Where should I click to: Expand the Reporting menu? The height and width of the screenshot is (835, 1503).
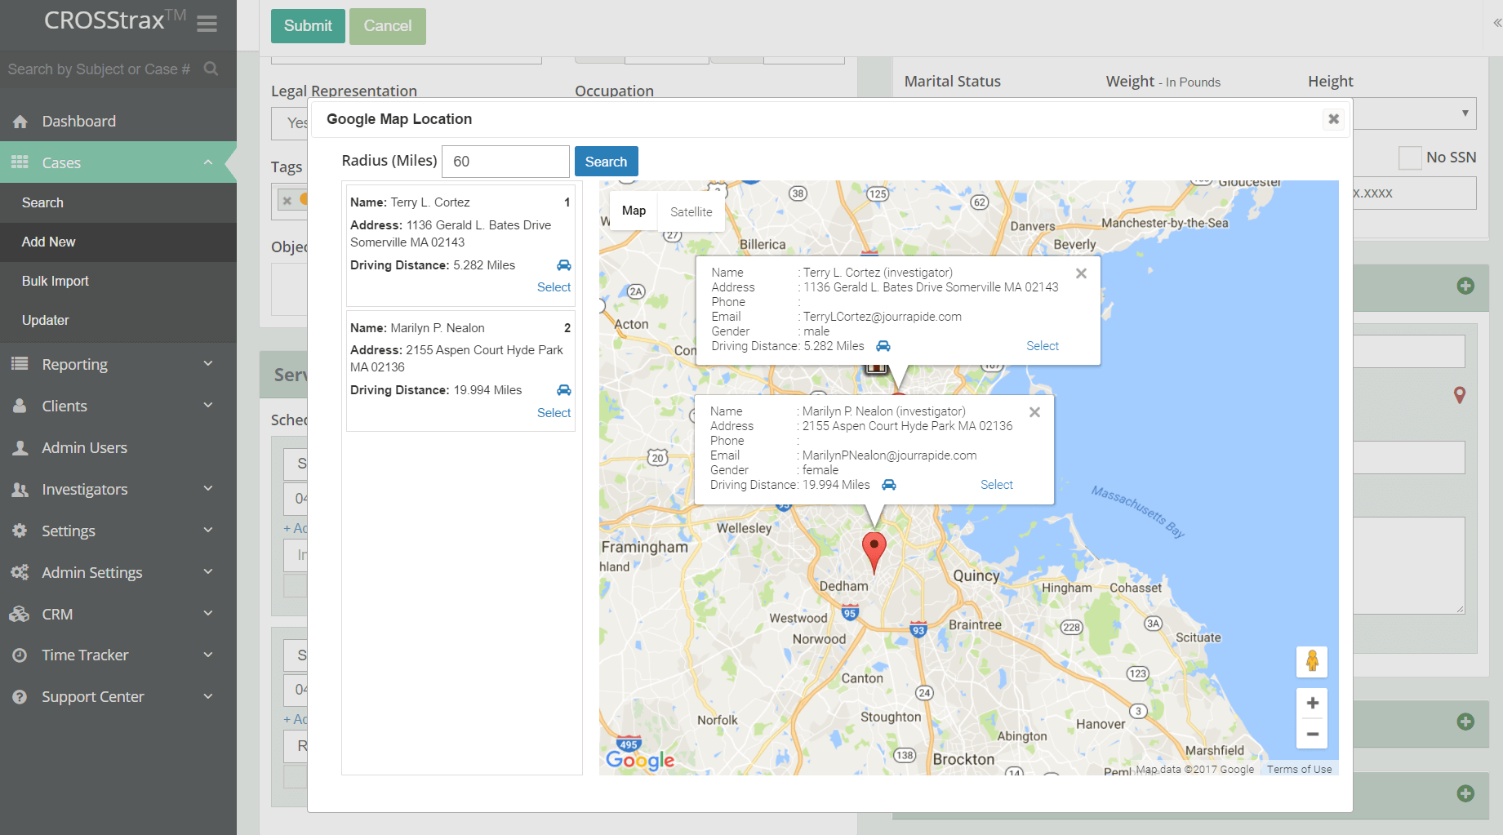[x=118, y=364]
